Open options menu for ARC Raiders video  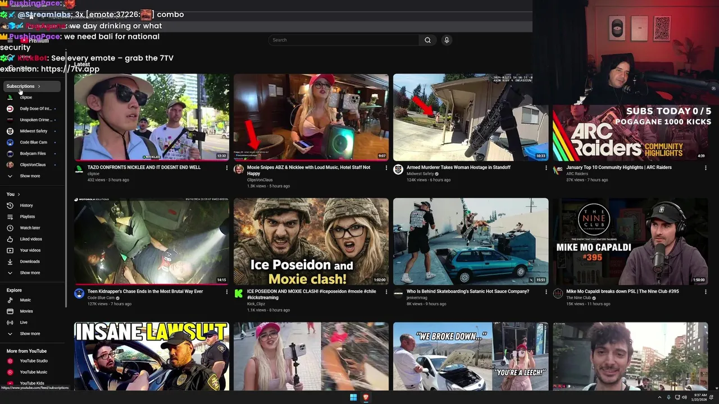pos(706,168)
